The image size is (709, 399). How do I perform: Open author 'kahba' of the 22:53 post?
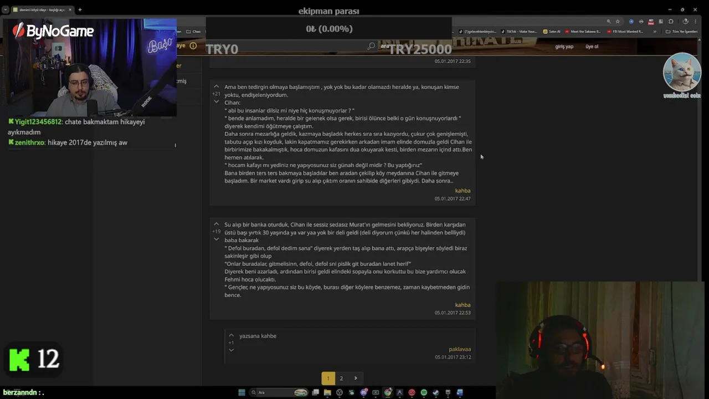pyautogui.click(x=463, y=305)
